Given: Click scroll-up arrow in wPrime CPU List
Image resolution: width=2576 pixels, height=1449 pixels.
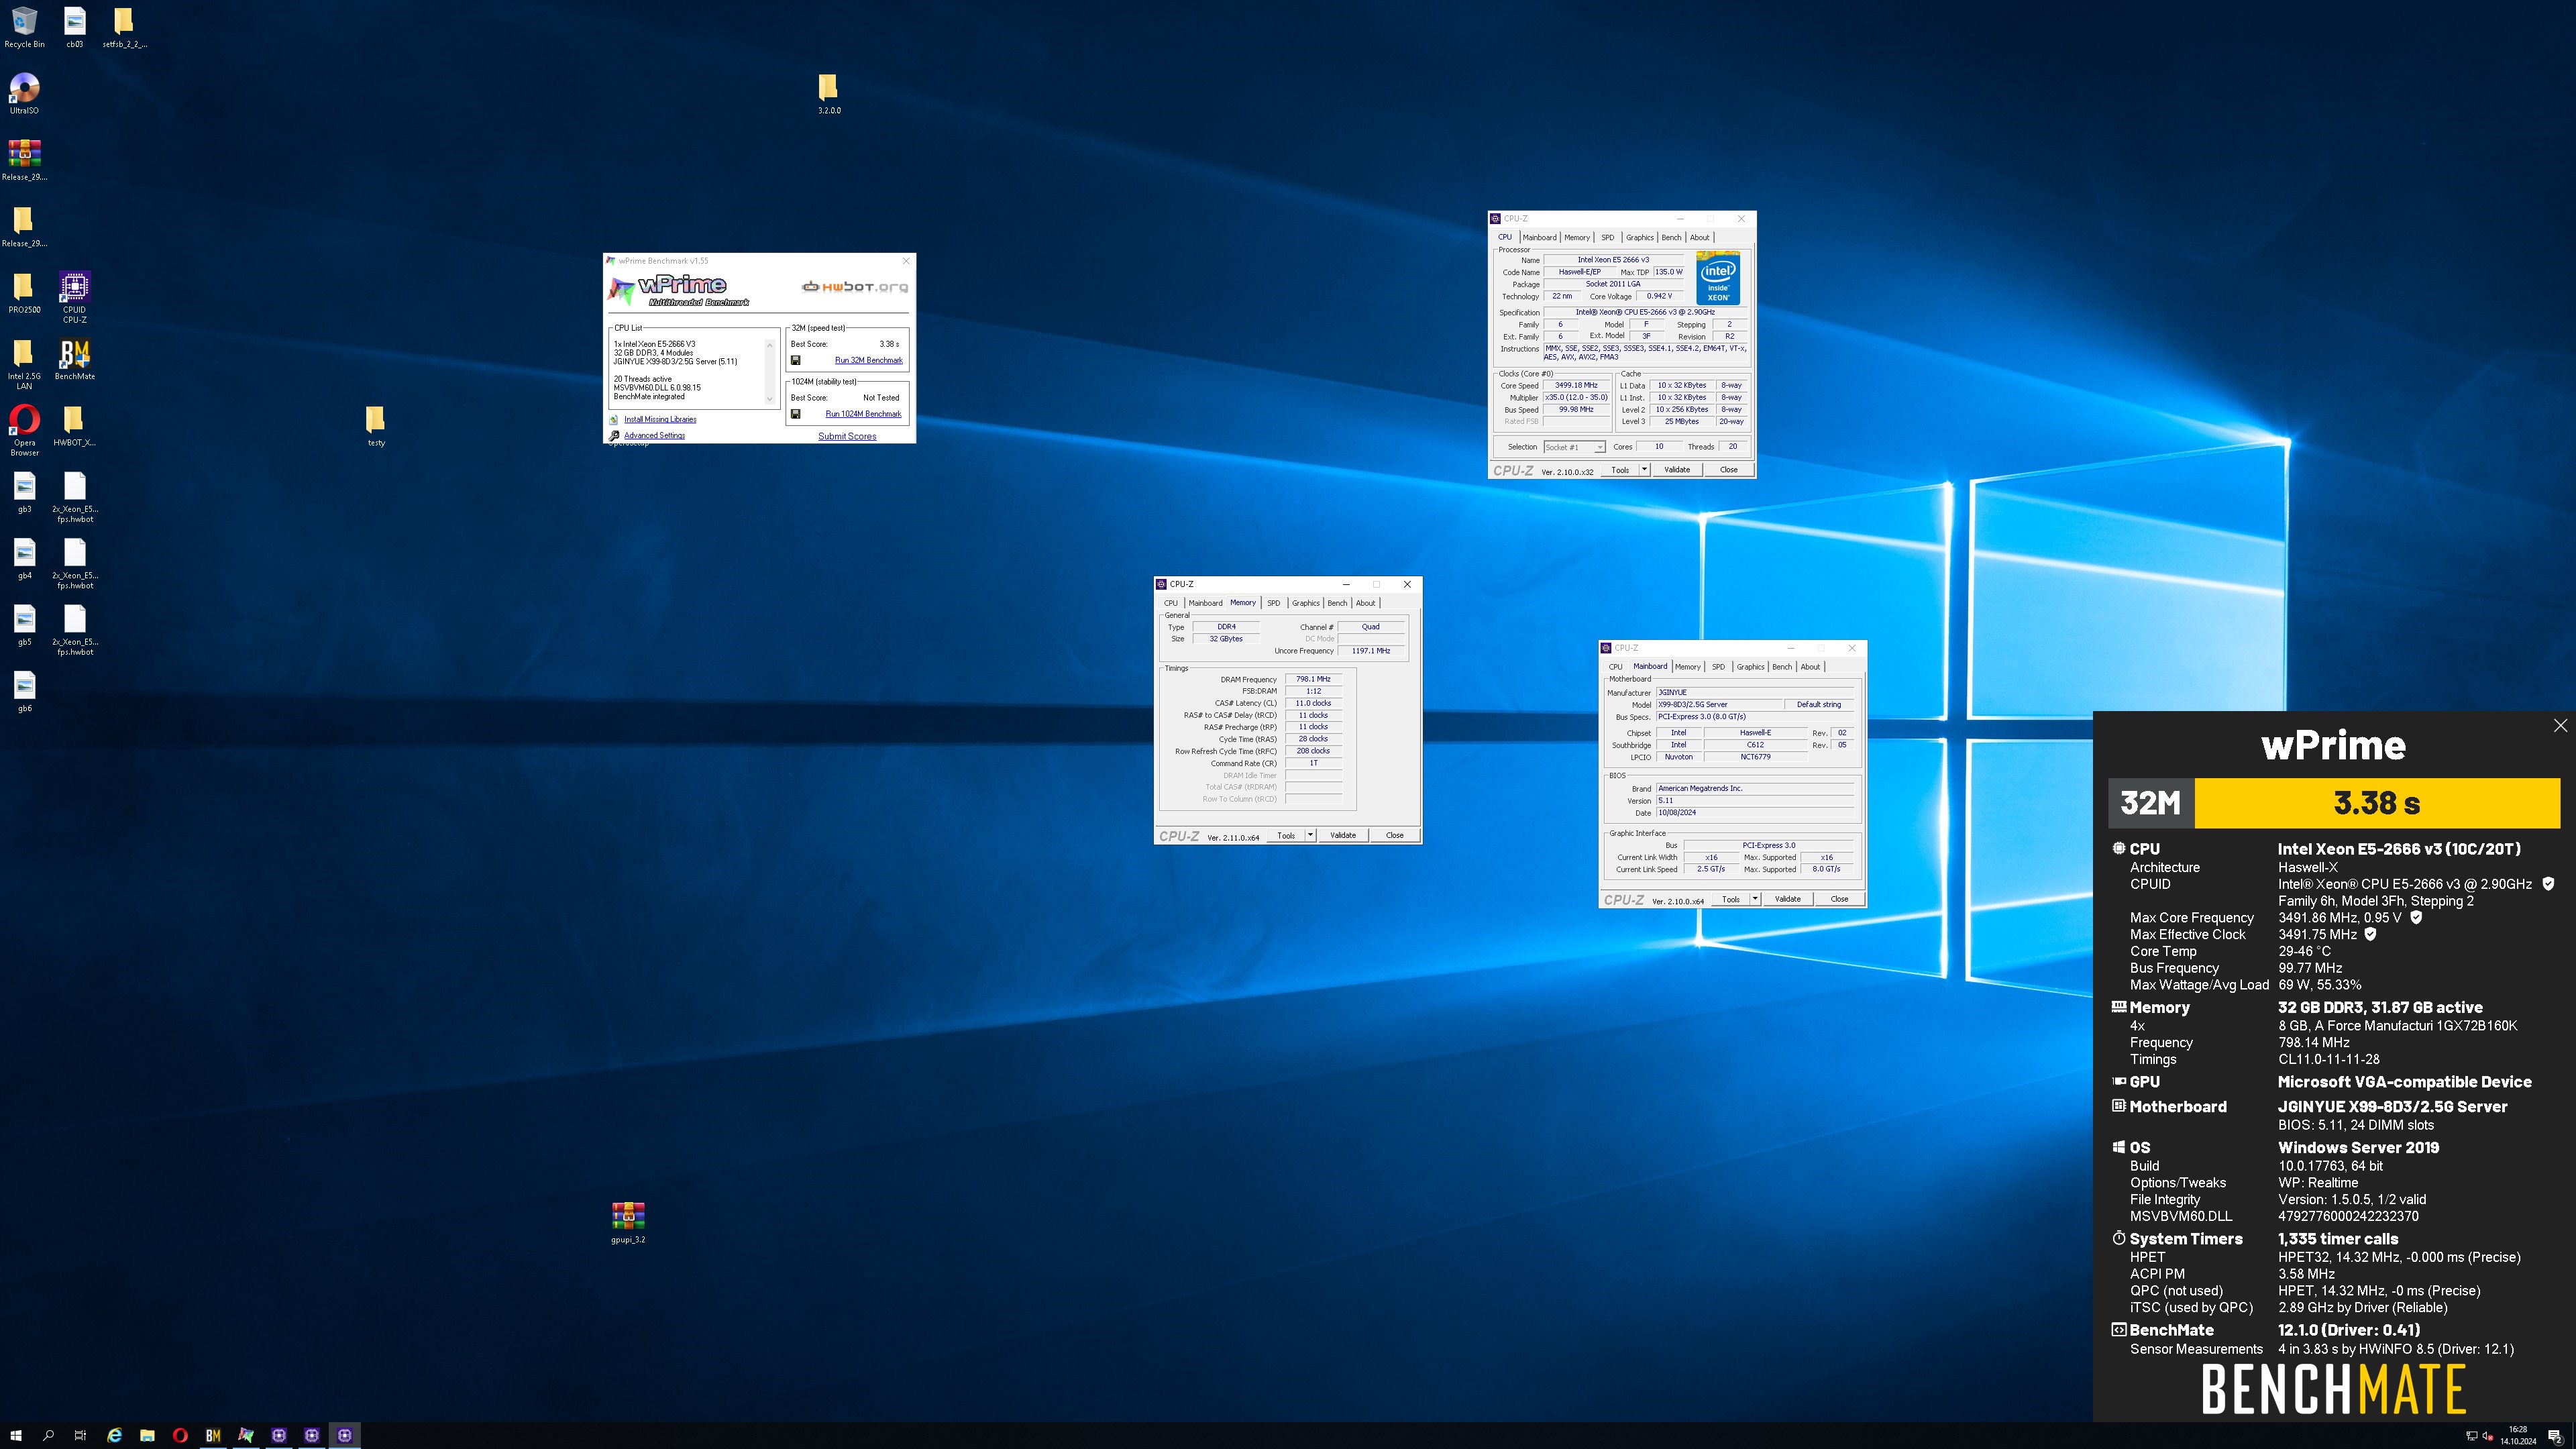Looking at the screenshot, I should tap(769, 345).
